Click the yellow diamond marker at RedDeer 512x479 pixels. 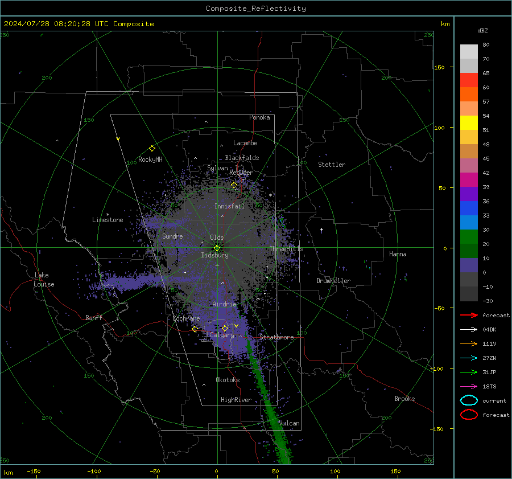pos(234,185)
